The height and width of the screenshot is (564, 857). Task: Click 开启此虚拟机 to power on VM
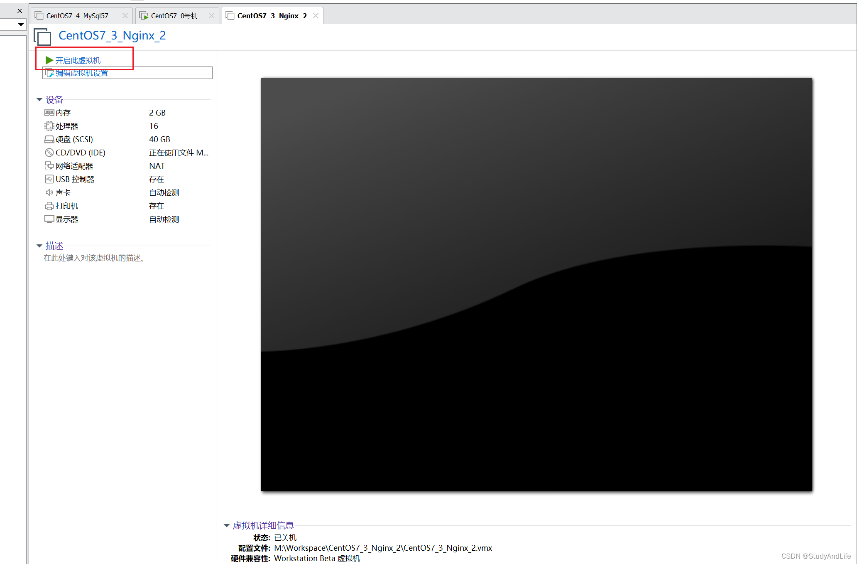(78, 60)
